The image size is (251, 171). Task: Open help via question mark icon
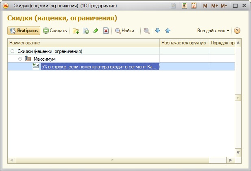pyautogui.click(x=237, y=31)
